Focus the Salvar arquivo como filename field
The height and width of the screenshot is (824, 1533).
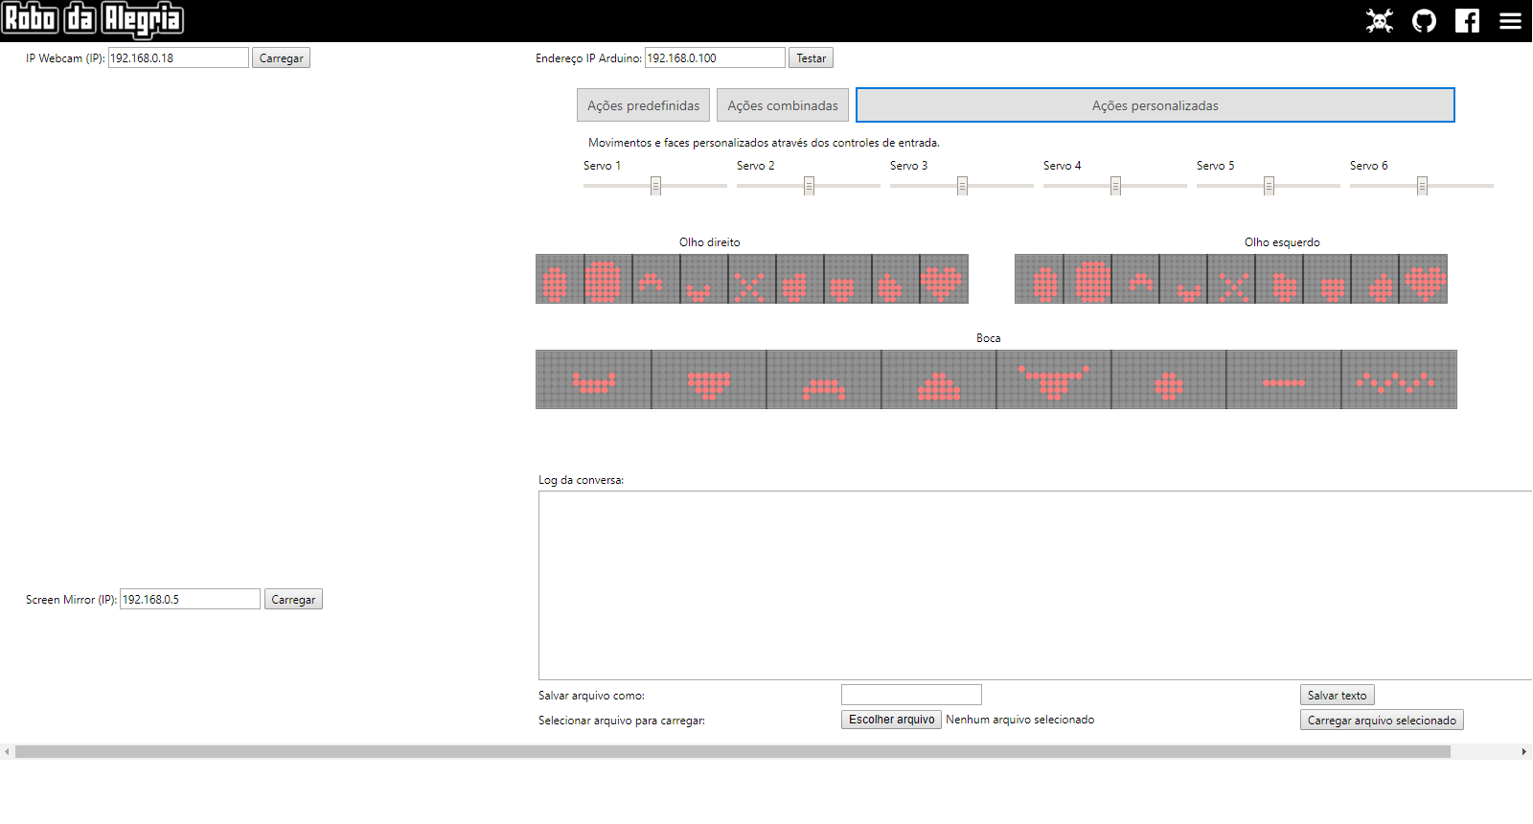911,695
